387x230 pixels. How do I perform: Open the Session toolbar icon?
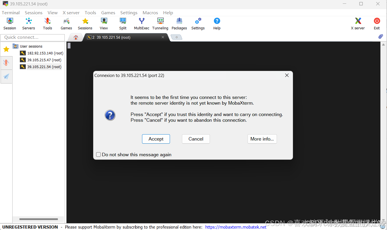pos(10,24)
